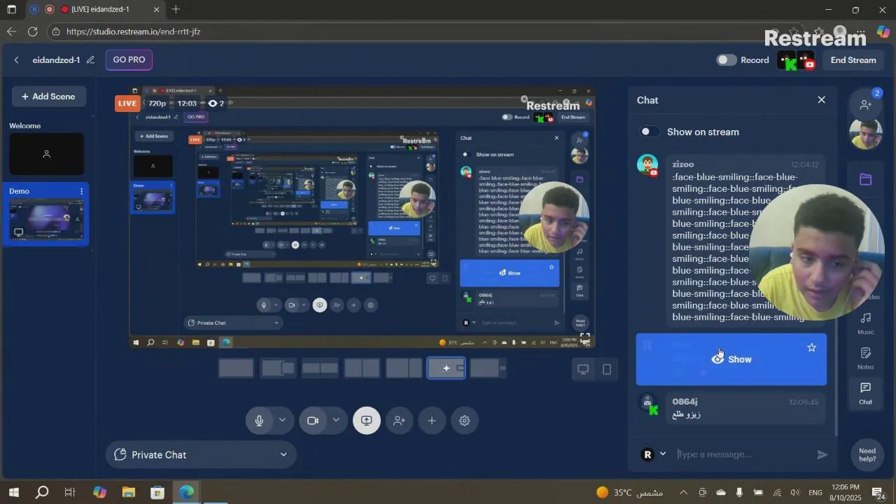Click ENG language indicator
896x504 pixels.
(815, 492)
